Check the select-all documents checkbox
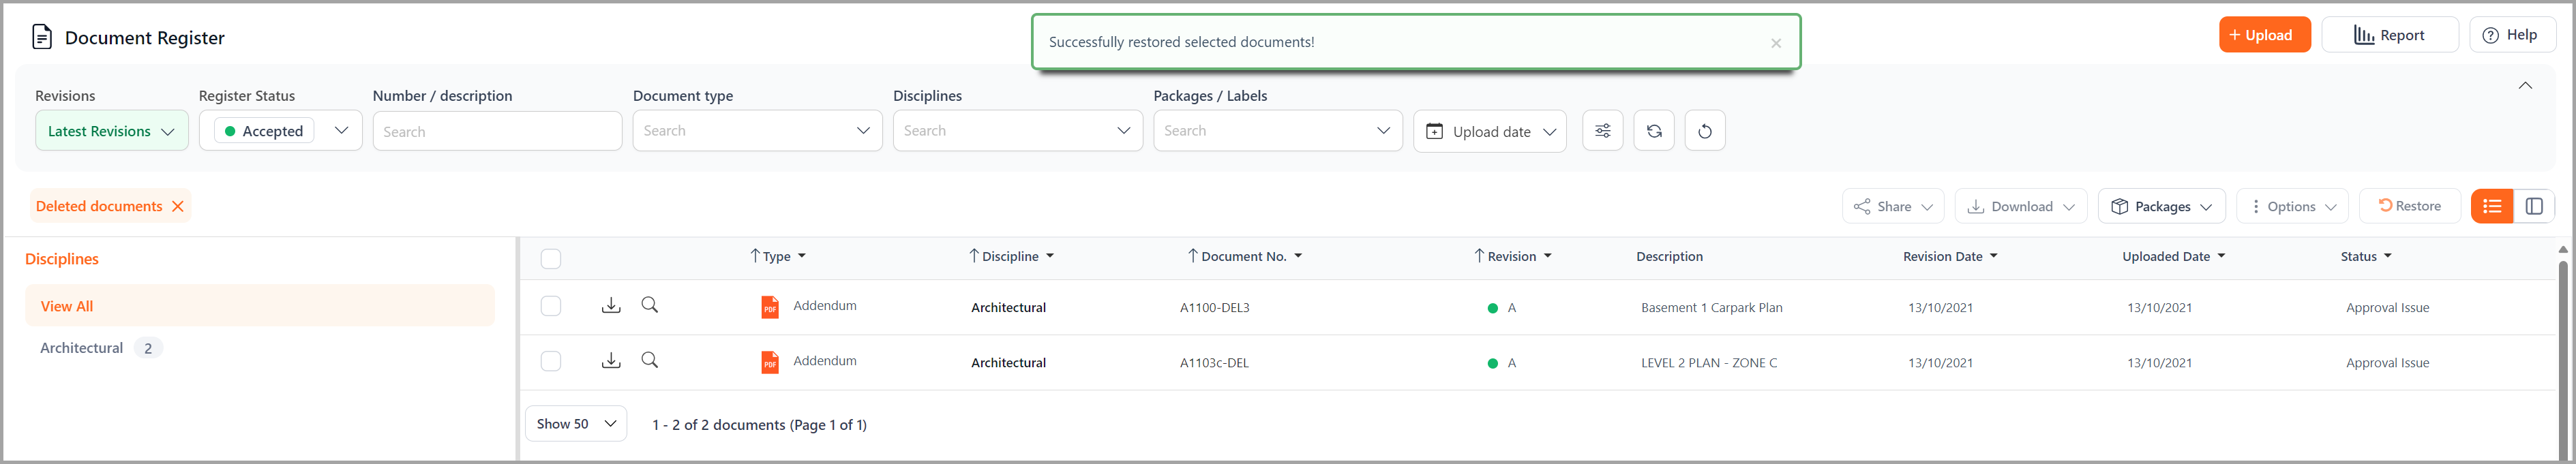Screen dimensions: 2576x464 coord(551,259)
